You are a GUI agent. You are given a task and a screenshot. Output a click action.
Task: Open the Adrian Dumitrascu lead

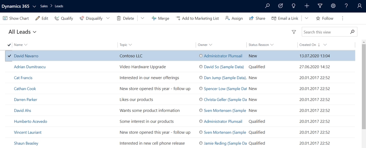point(30,67)
